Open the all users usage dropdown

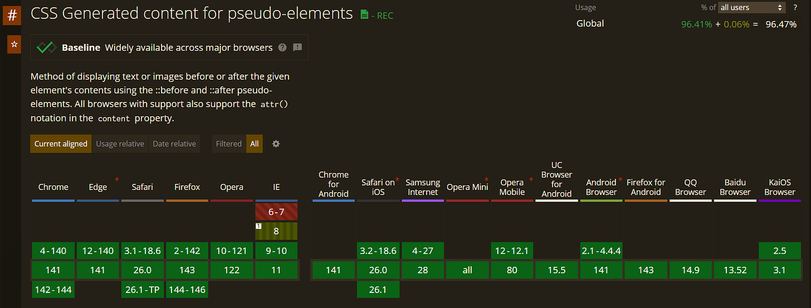[x=751, y=7]
